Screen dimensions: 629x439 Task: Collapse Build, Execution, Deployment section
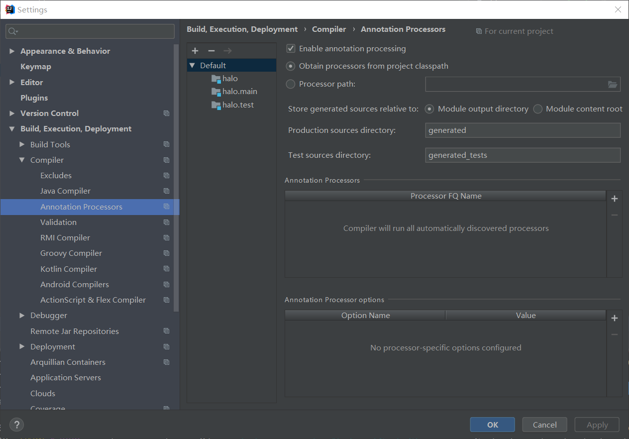tap(12, 129)
